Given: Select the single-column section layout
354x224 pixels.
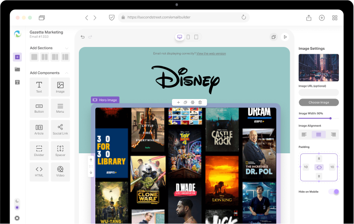Looking at the screenshot, I should [x=34, y=57].
